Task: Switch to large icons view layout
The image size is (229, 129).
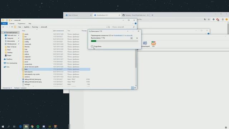Action: point(135,88)
